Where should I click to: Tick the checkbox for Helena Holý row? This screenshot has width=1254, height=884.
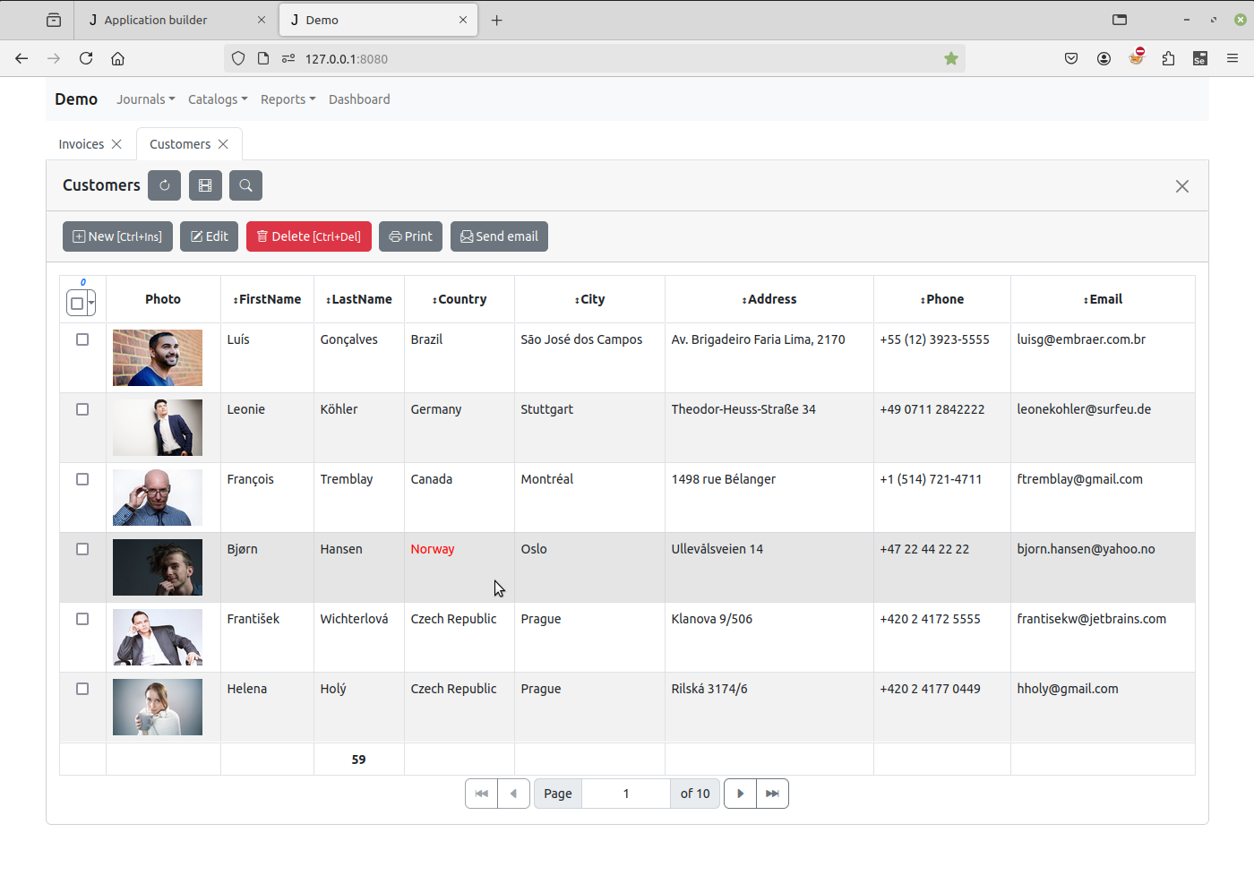pos(82,689)
